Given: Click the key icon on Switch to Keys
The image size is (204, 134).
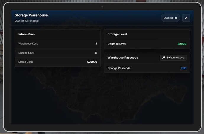Looking at the screenshot, I should (x=164, y=58).
